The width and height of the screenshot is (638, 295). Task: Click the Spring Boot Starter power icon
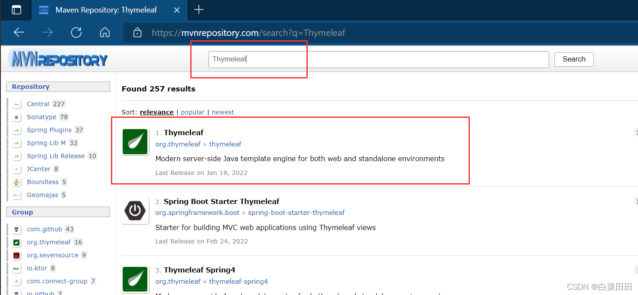(x=136, y=211)
